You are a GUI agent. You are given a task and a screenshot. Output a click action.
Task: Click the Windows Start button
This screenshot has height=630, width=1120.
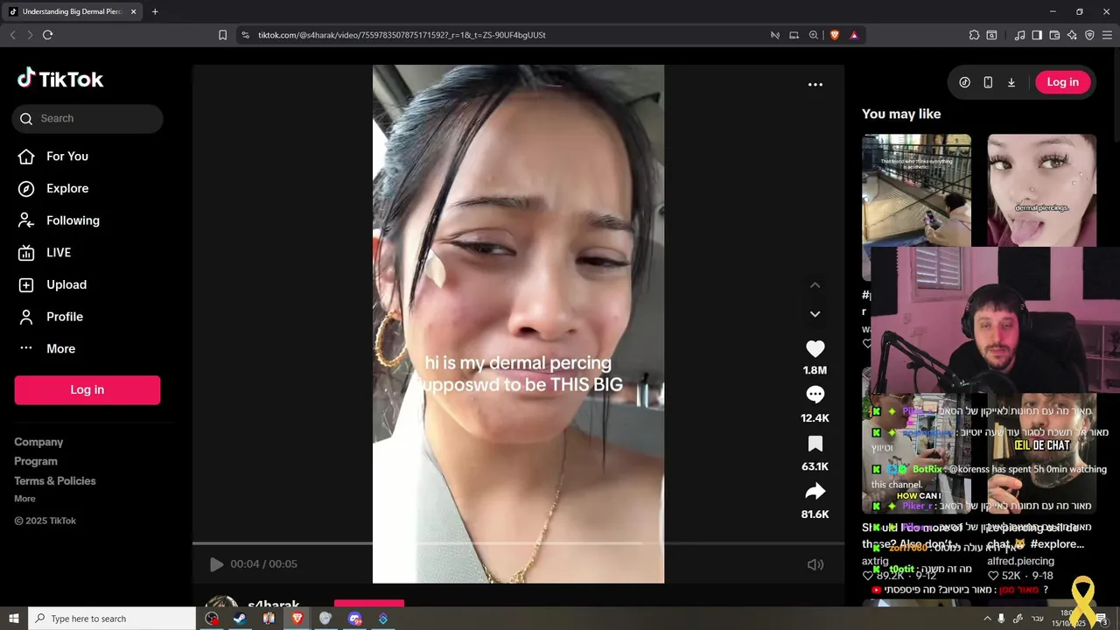(13, 619)
